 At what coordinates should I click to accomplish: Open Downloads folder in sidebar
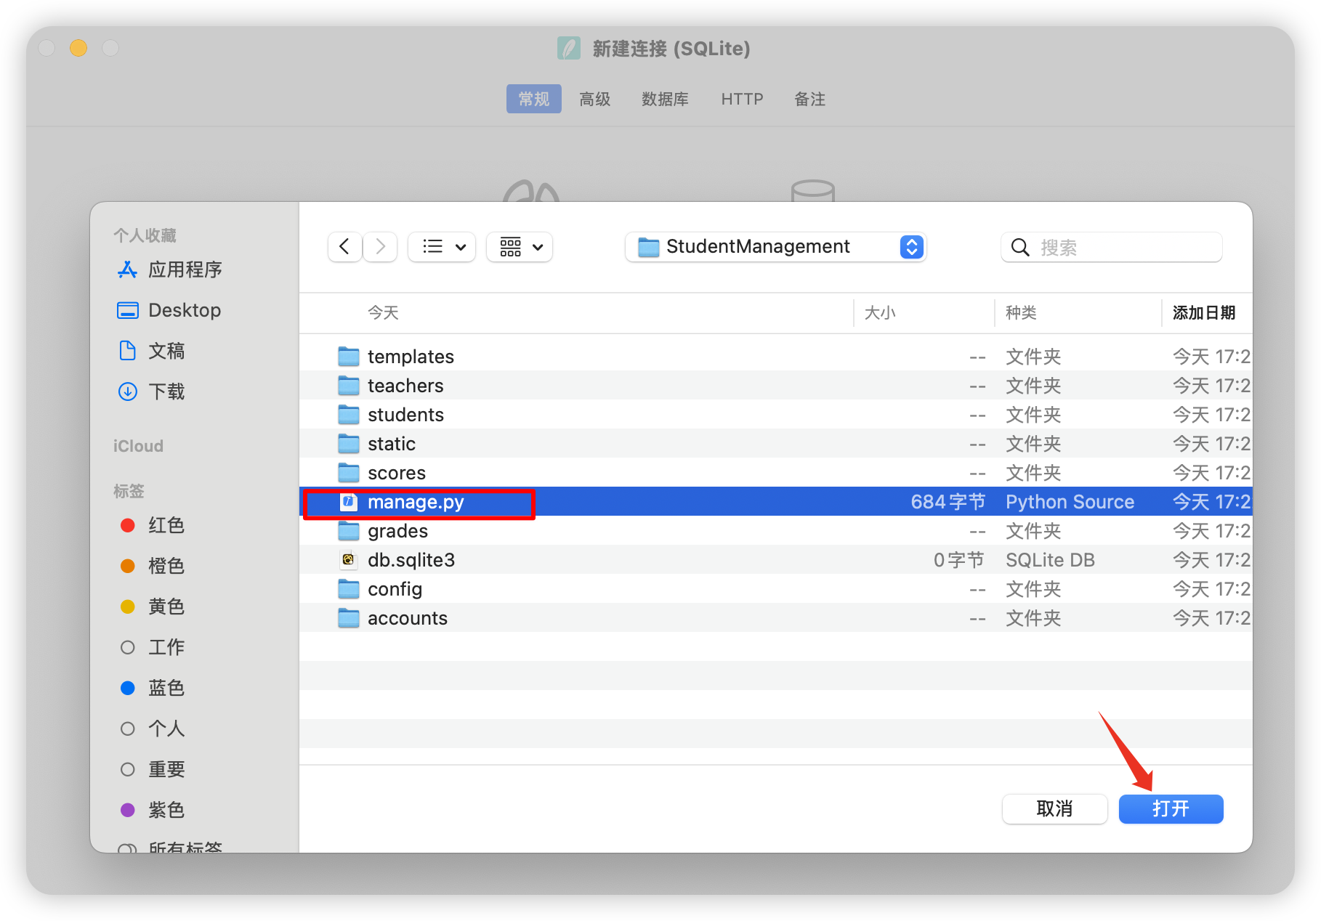(166, 391)
